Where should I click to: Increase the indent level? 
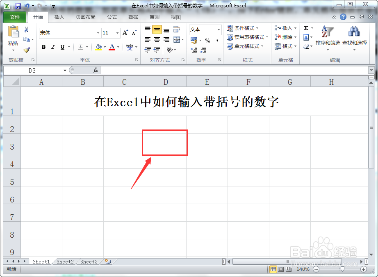157,50
